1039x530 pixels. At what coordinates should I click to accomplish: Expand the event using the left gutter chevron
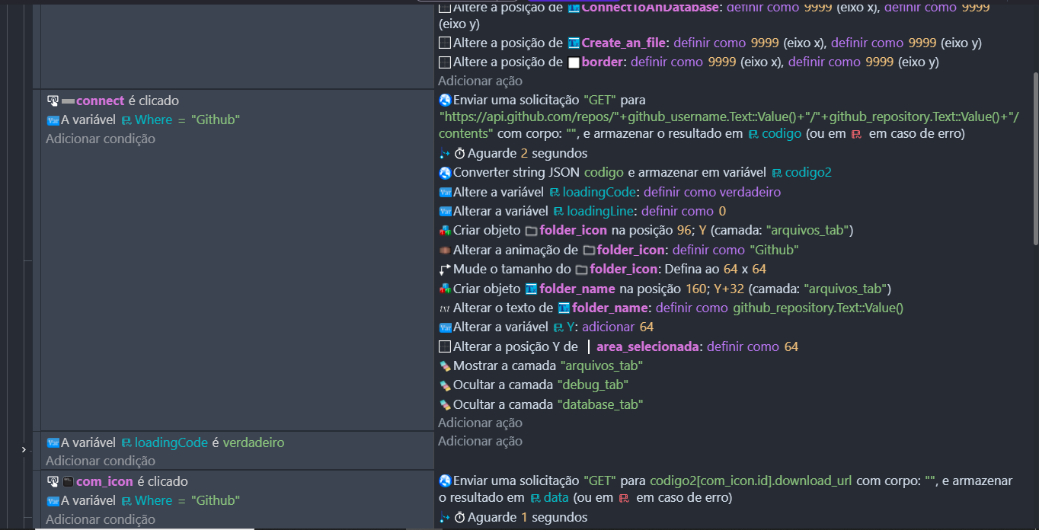click(x=24, y=450)
